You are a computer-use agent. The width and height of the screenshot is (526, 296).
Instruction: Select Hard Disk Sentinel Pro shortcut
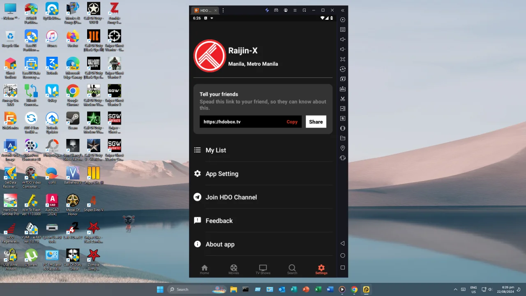point(10,205)
